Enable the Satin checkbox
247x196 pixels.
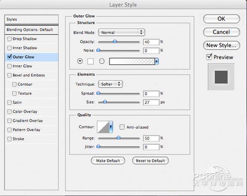click(9, 102)
